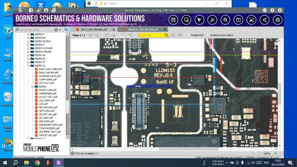Click the screen display icon in header
This screenshot has height=167, width=297.
186,20
